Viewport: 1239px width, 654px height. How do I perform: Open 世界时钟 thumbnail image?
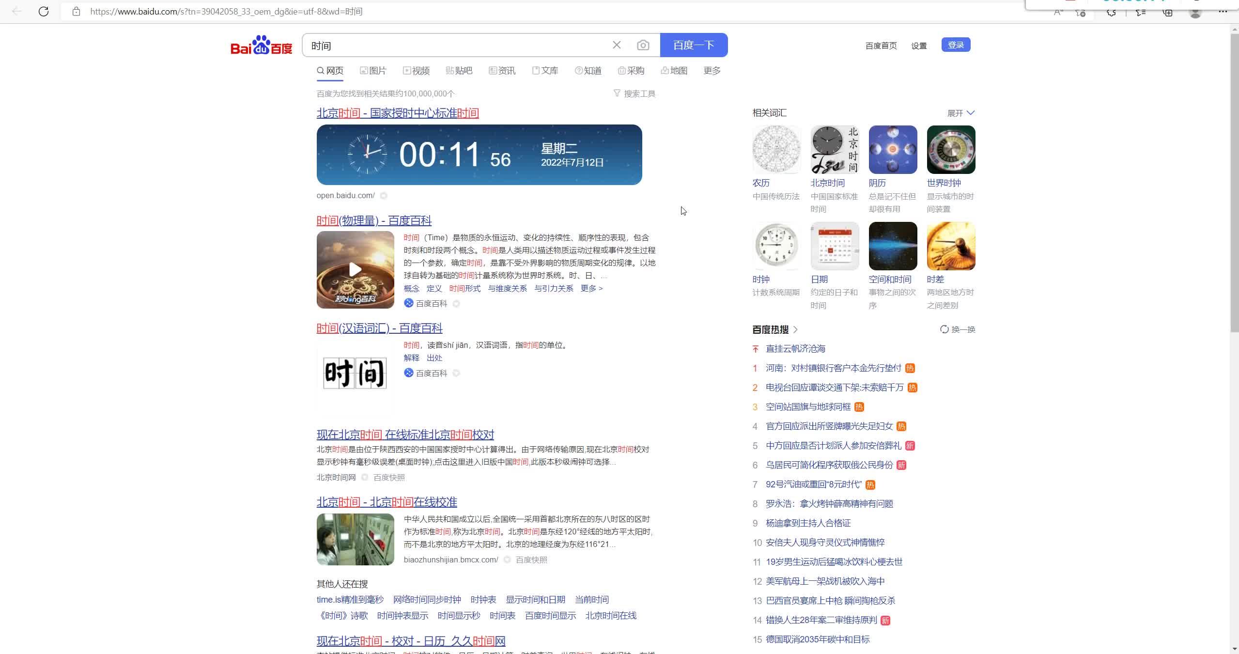tap(951, 149)
